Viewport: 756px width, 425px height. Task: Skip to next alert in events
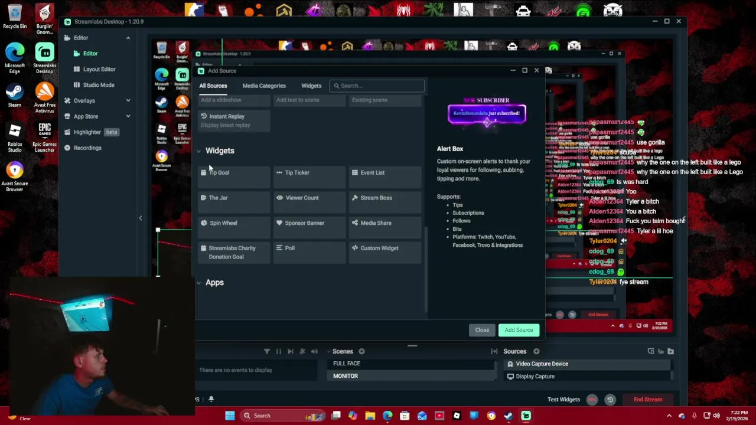291,352
